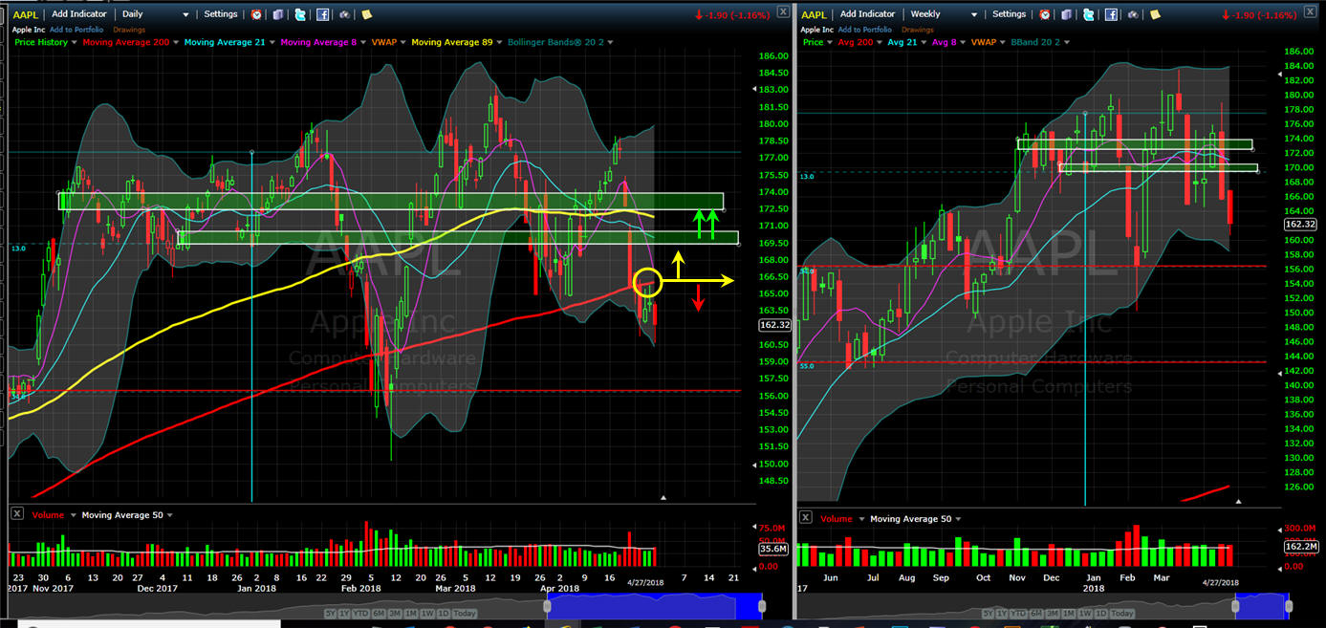Click the Twitter share icon in Daily chart

300,14
